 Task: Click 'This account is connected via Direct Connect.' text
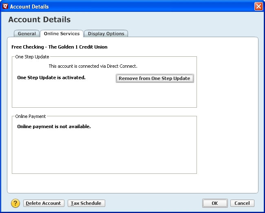click(x=93, y=66)
